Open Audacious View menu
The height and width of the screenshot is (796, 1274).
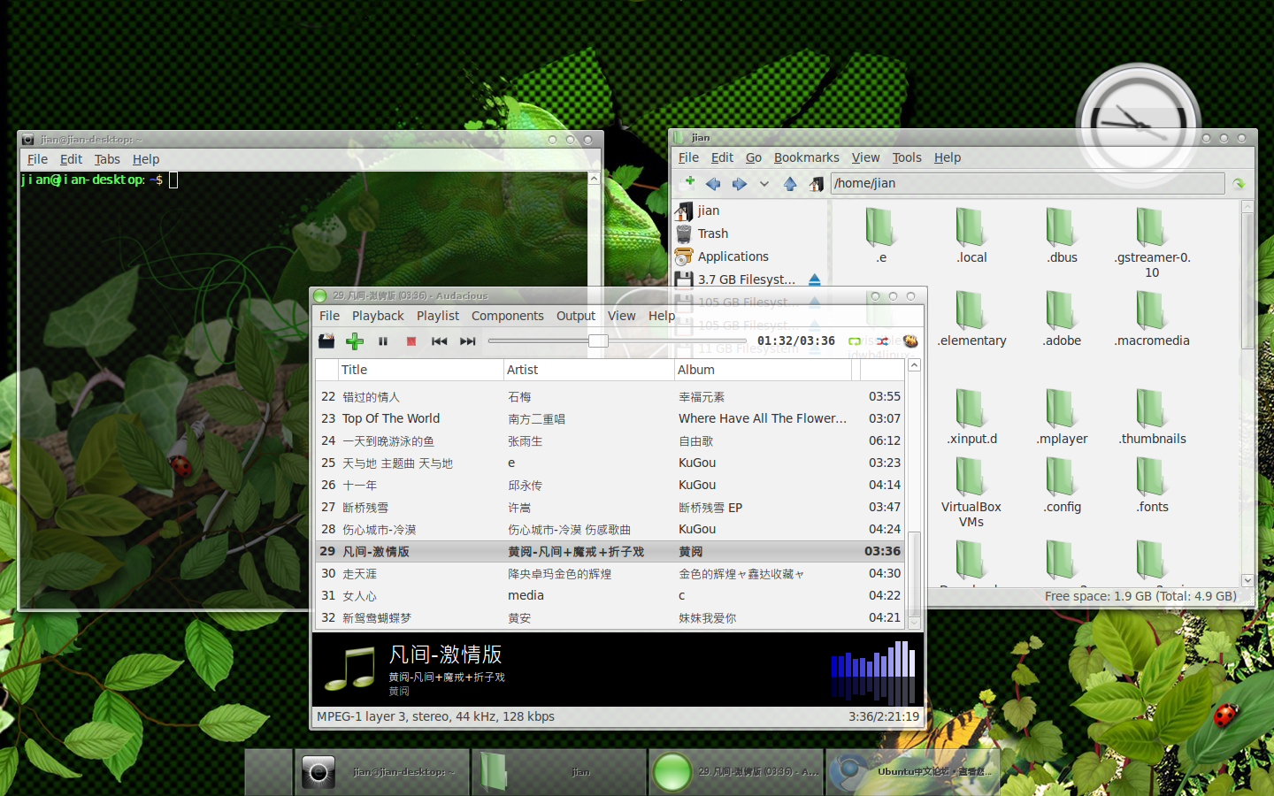coord(621,316)
